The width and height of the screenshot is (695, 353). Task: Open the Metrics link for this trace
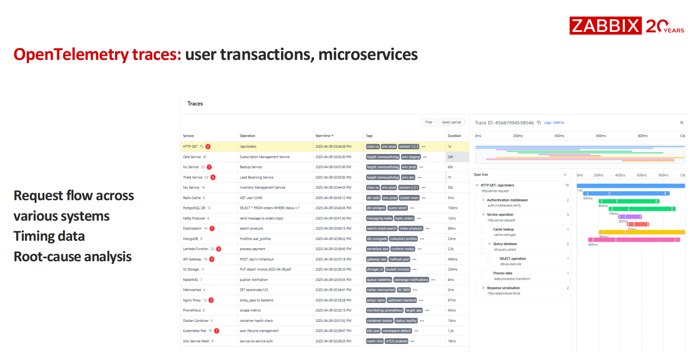[x=559, y=123]
